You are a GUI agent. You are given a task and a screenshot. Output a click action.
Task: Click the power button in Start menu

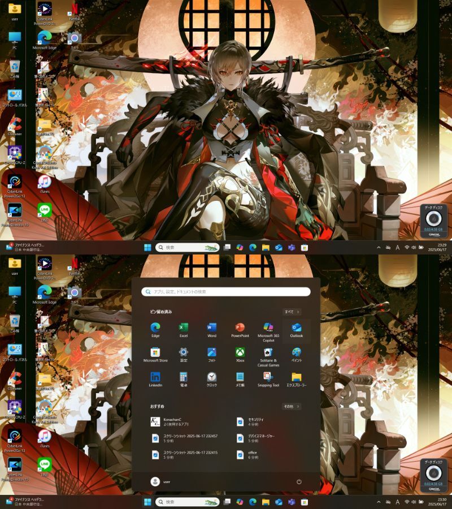[x=299, y=482]
